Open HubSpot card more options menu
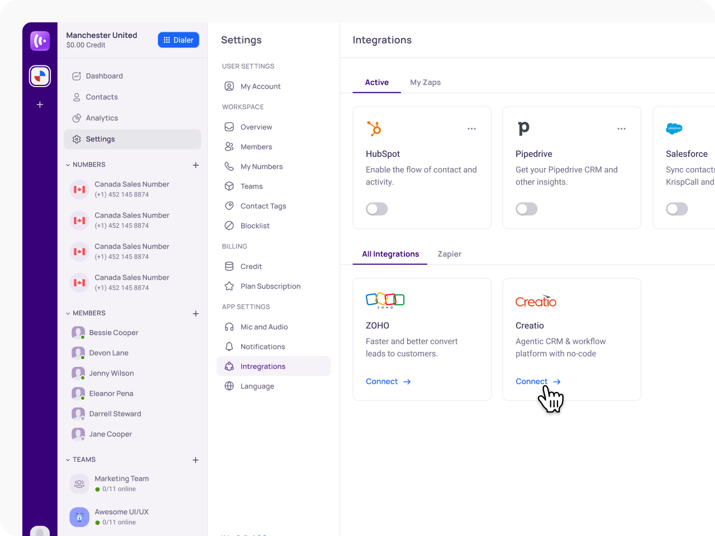715x536 pixels. pyautogui.click(x=472, y=129)
